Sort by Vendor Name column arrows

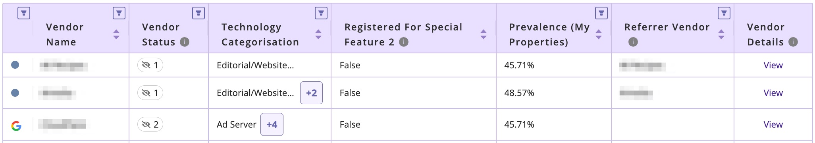[116, 34]
